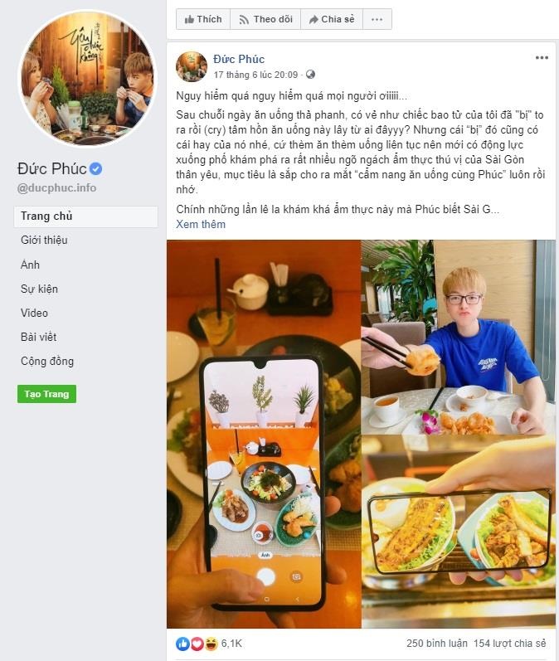Open the 250 bình luận comments link
The height and width of the screenshot is (661, 559).
click(x=437, y=644)
